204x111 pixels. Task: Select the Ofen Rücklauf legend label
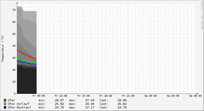pos(19,107)
